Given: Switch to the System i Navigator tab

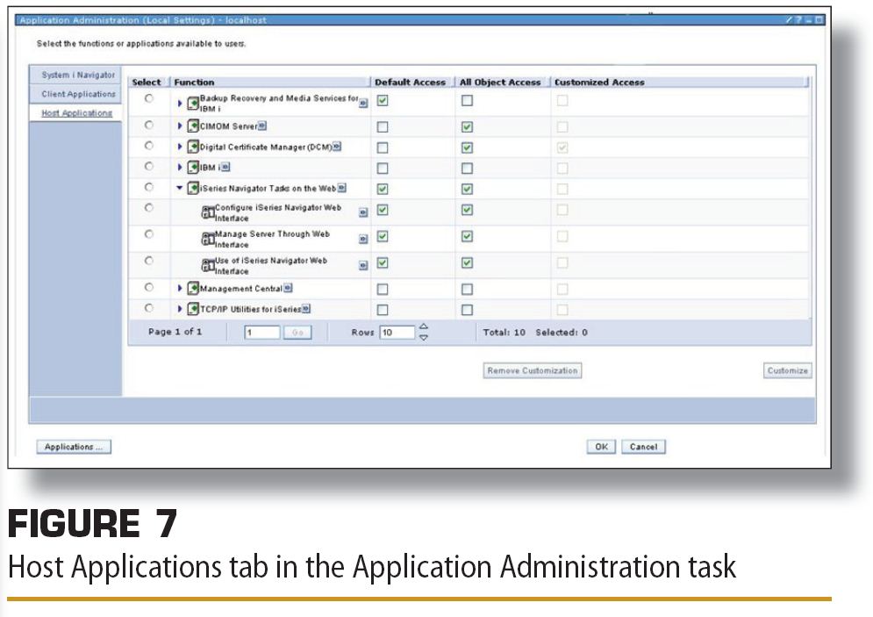Looking at the screenshot, I should pos(78,75).
